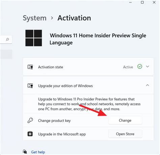Viewport: 160px width, 155px height.
Task: Click the Change product key button
Action: [125, 120]
